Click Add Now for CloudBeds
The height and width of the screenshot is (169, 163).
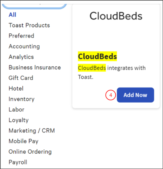[x=135, y=95]
